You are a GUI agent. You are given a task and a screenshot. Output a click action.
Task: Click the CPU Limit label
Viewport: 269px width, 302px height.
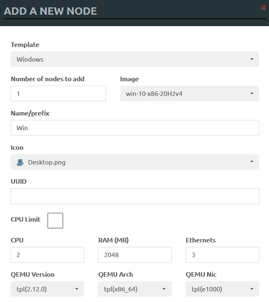[26, 220]
